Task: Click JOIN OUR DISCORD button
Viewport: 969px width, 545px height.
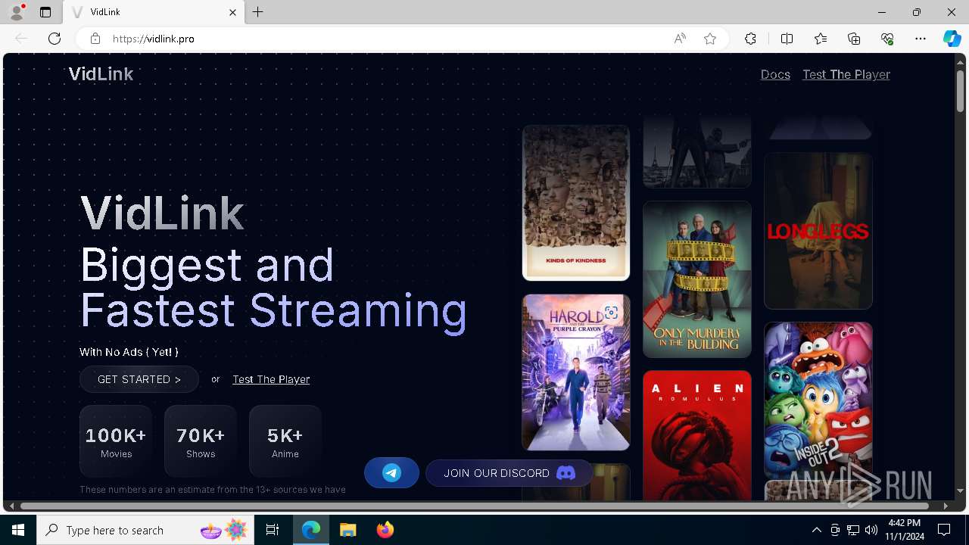Action: point(509,473)
